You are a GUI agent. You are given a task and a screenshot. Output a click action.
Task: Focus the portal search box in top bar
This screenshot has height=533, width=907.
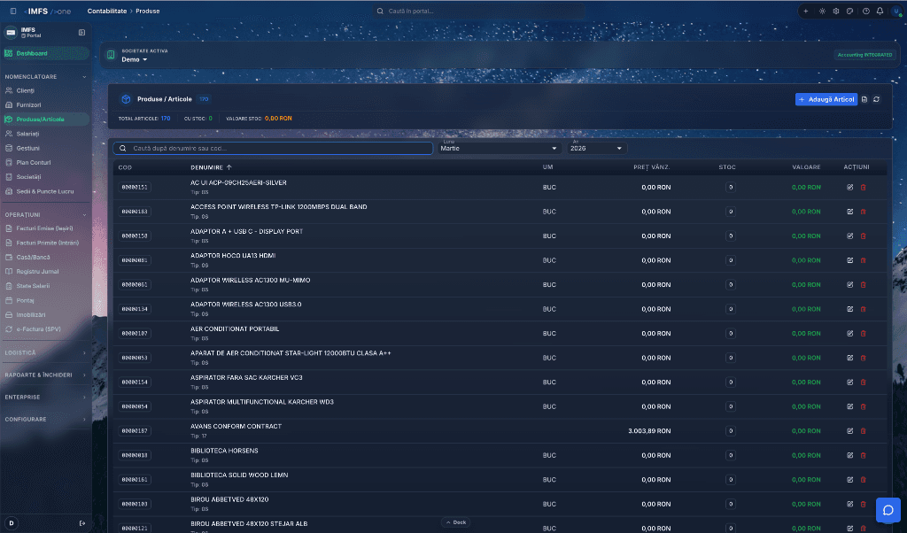479,11
